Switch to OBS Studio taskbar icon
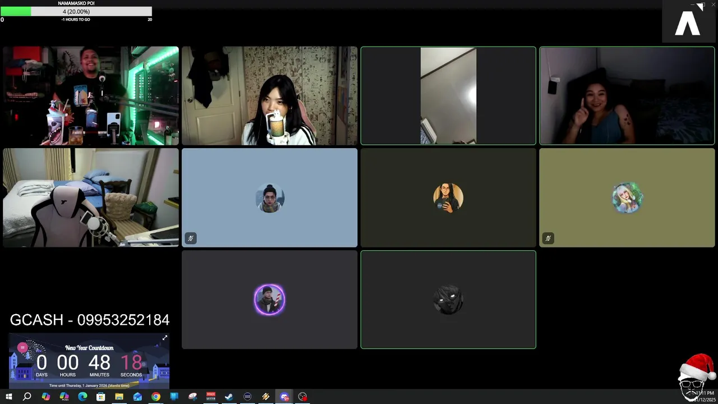Viewport: 718px width, 404px height. [x=302, y=397]
